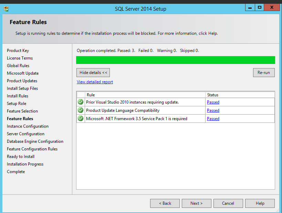The height and width of the screenshot is (213, 282).
Task: Select Install Rules step in sidebar
Action: point(18,96)
